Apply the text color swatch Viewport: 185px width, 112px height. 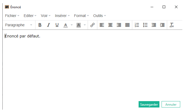66,25
